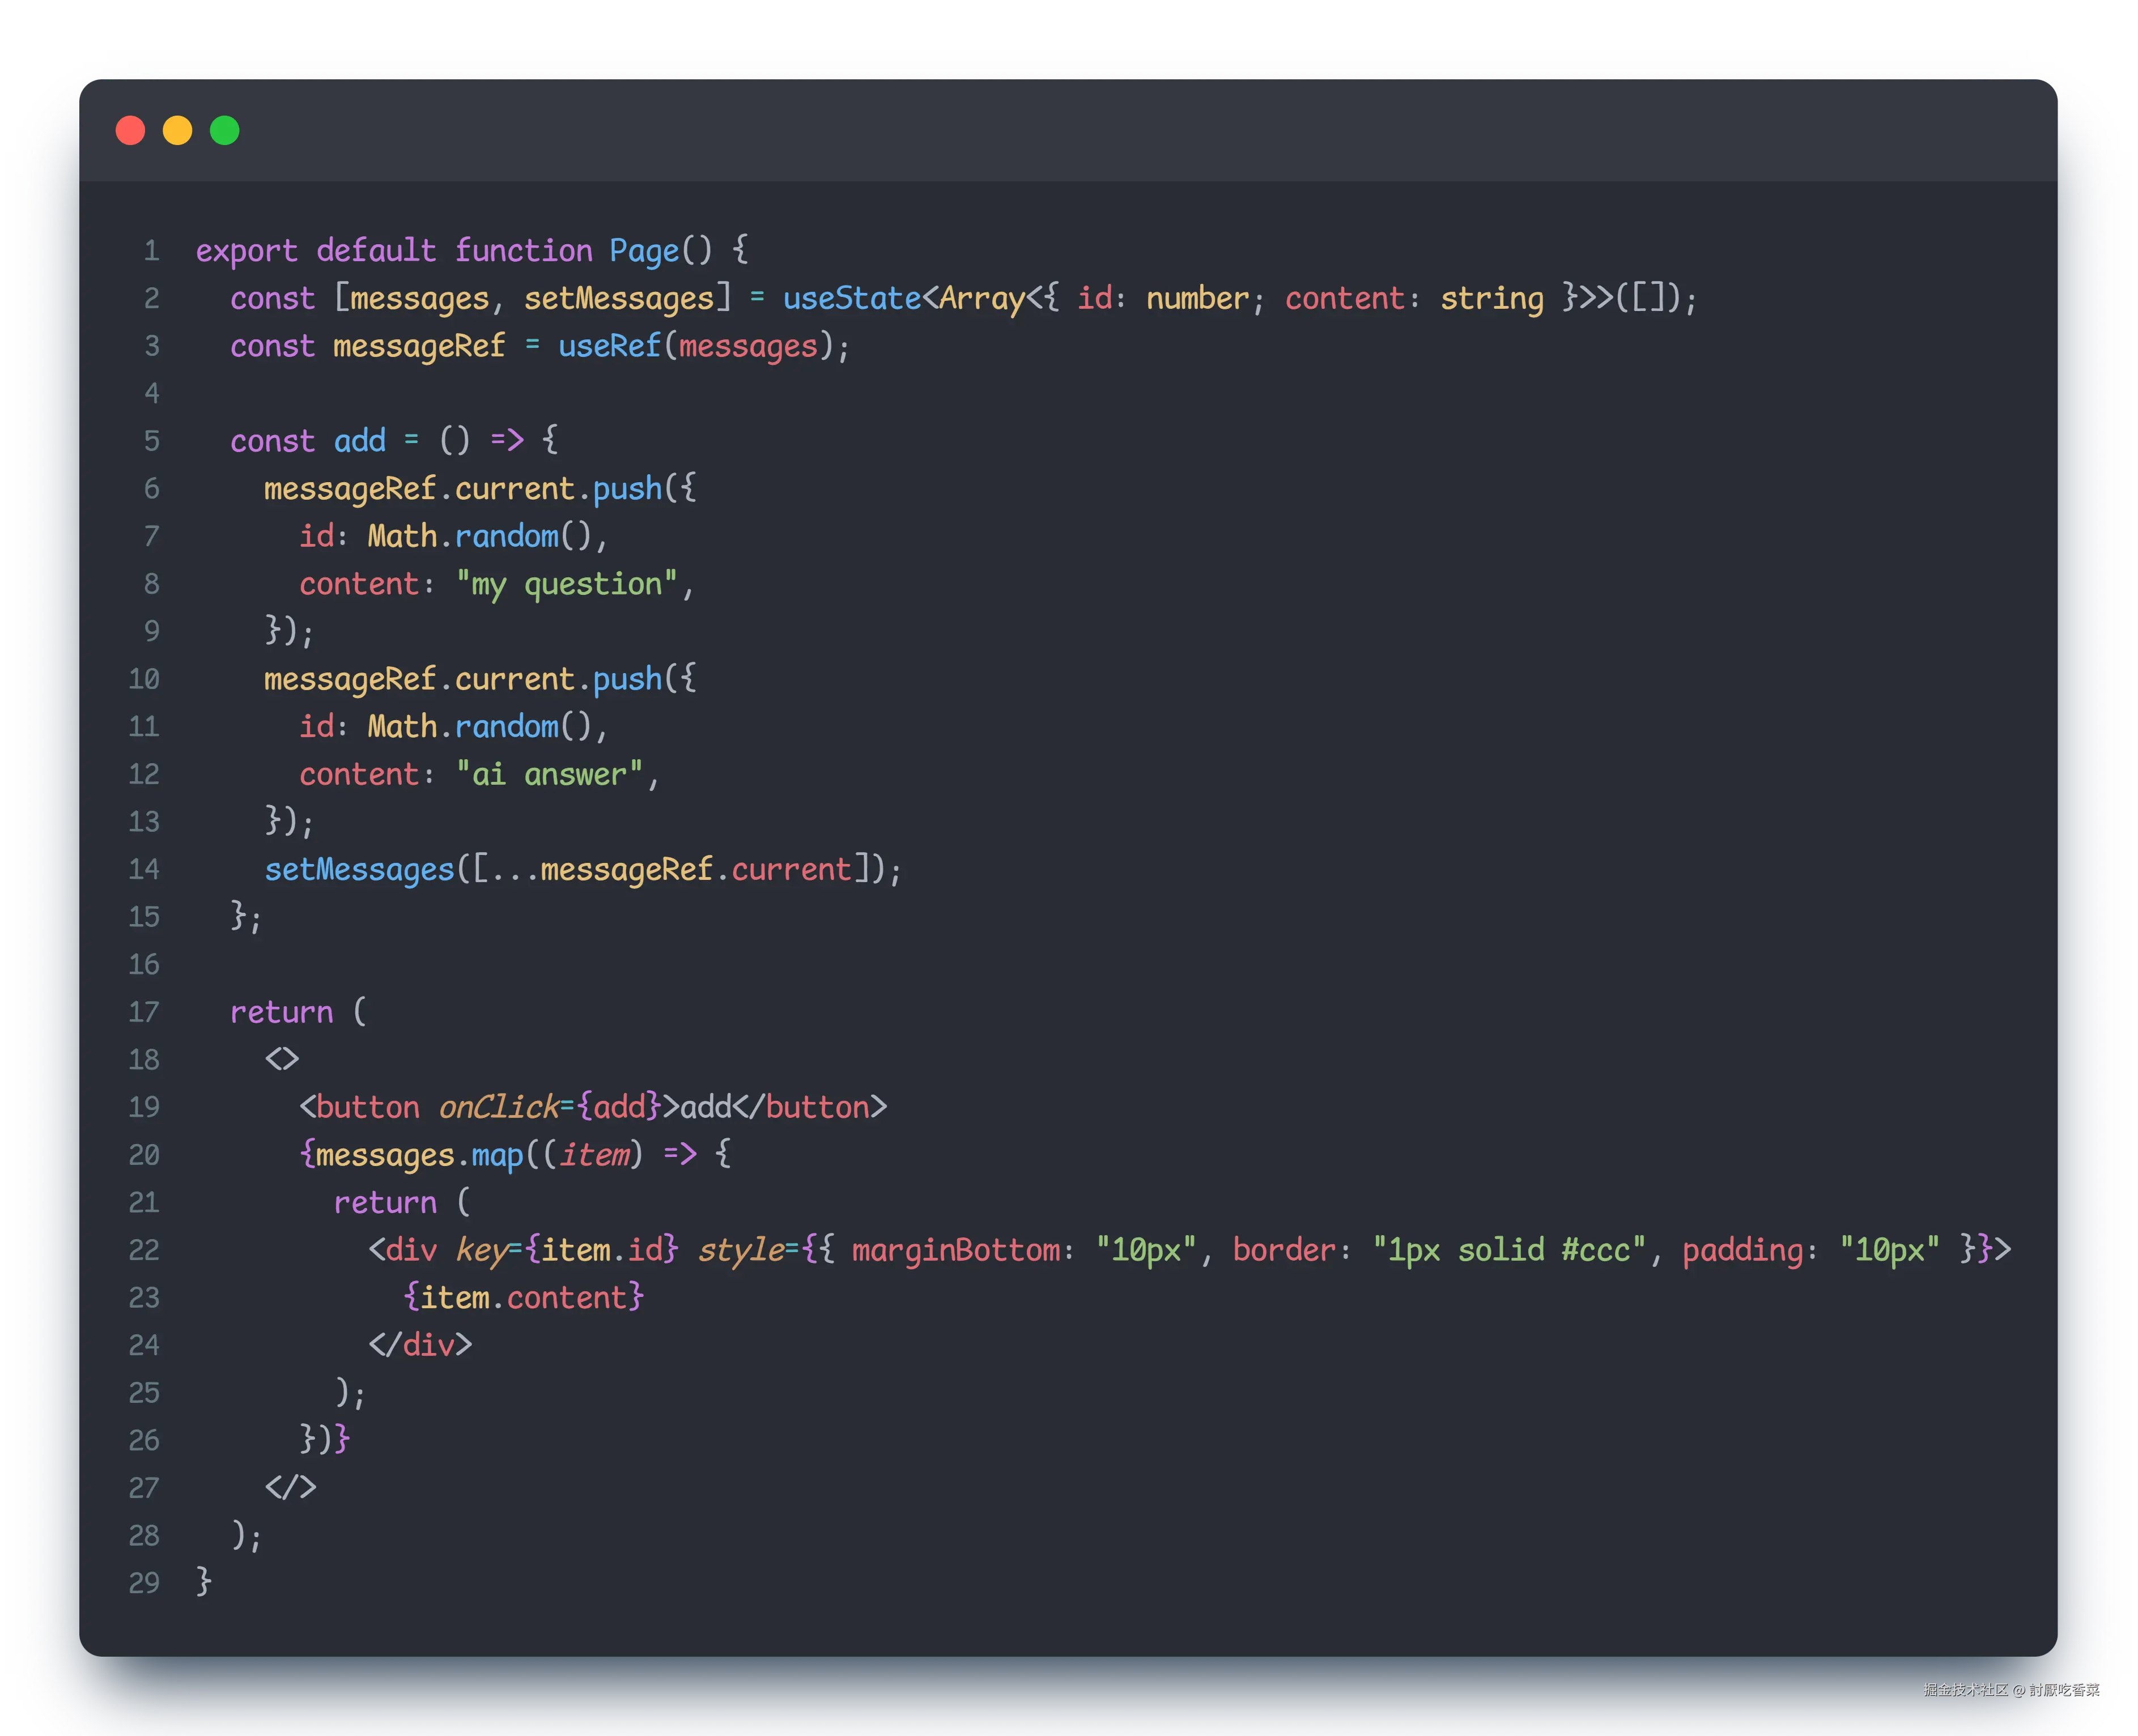Screen dimensions: 2138x1736
Task: Click line number 29 in the gutter
Action: [x=144, y=1582]
